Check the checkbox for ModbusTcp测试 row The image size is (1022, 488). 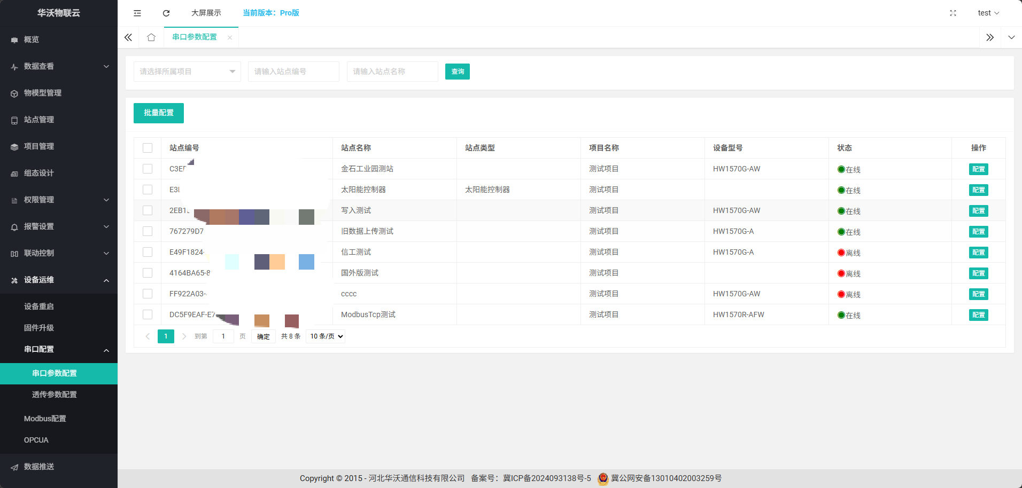coord(148,314)
